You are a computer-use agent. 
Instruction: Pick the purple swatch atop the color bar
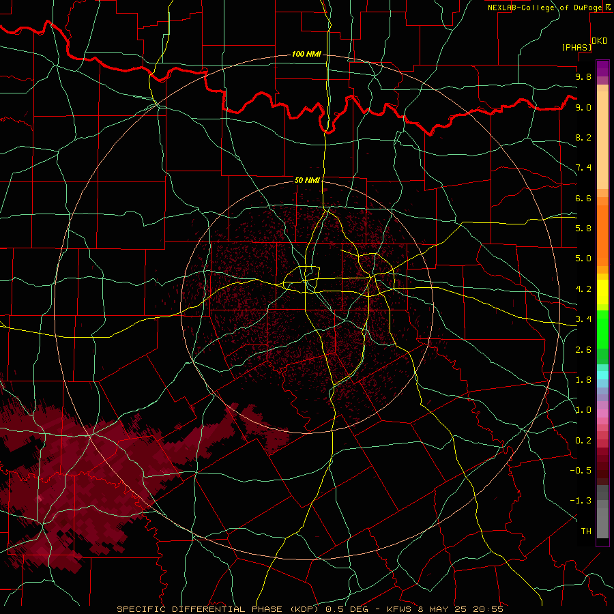602,68
